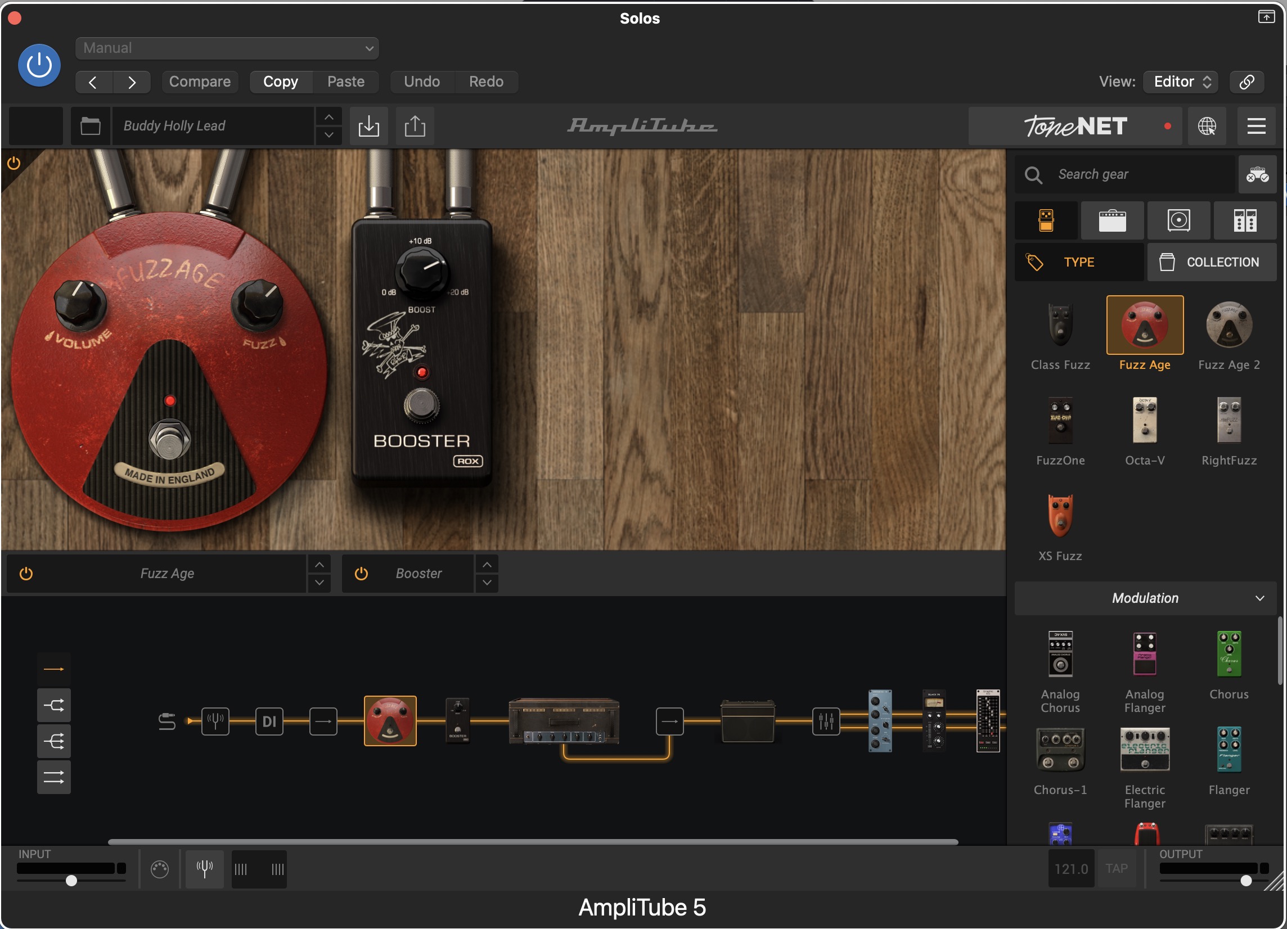Click the Buddy Holly Lead preset name

[x=213, y=126]
